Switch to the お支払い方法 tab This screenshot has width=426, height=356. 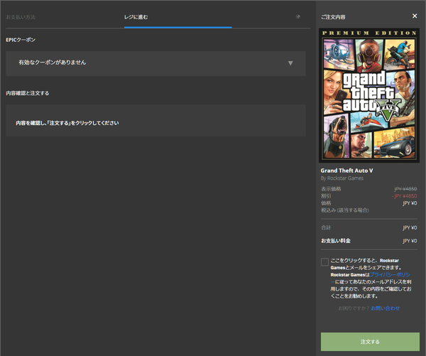tap(21, 17)
